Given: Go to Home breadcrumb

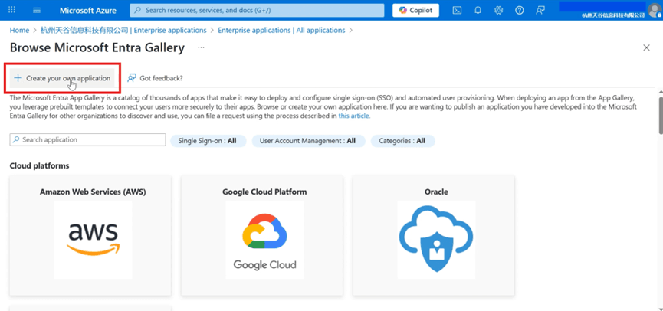Looking at the screenshot, I should pyautogui.click(x=19, y=31).
